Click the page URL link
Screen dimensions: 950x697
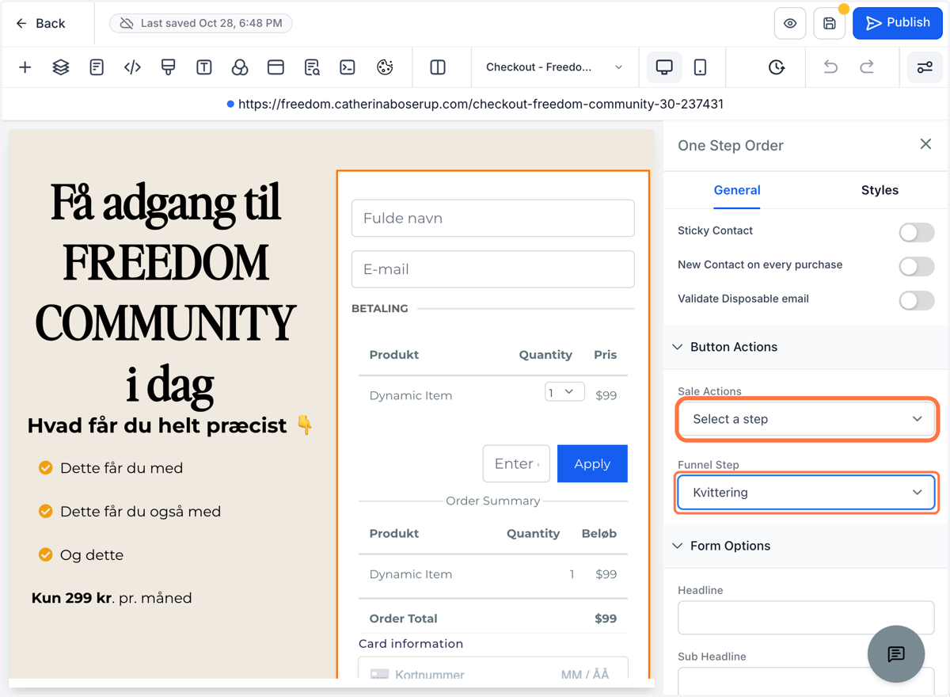[481, 104]
